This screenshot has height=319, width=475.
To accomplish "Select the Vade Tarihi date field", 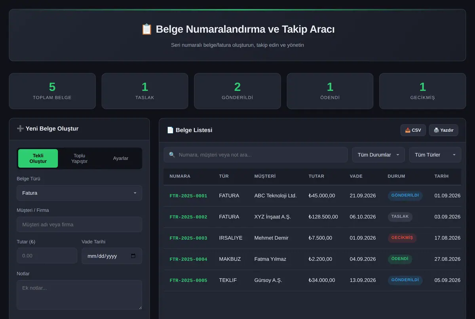I will [112, 256].
